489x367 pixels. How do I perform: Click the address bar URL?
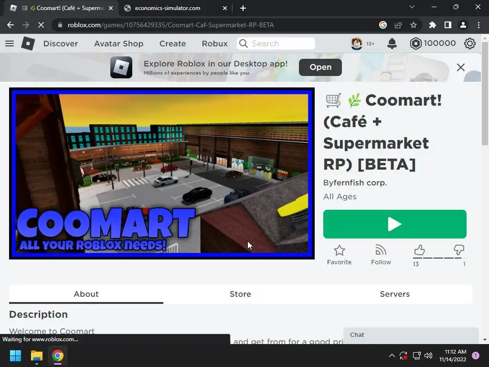170,25
